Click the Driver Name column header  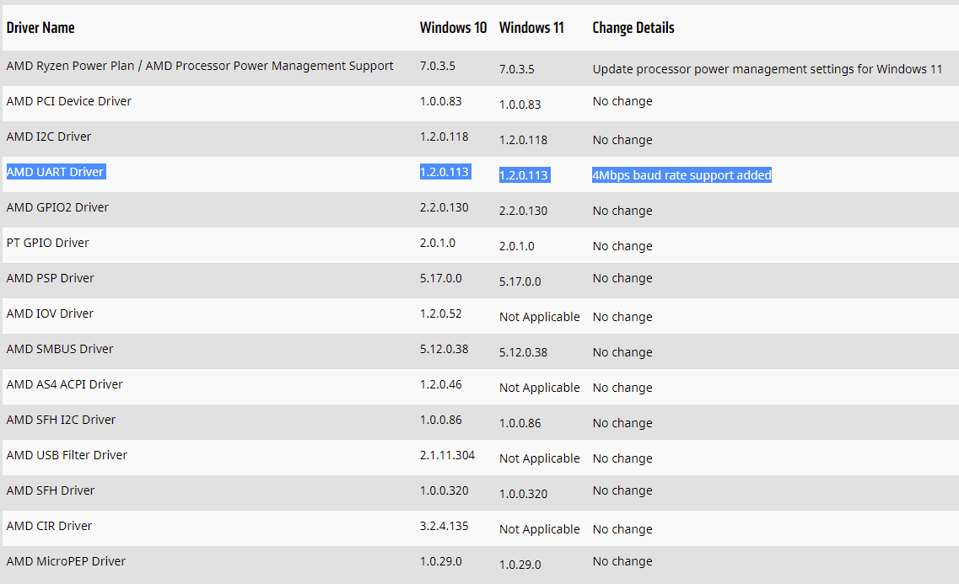click(x=40, y=28)
